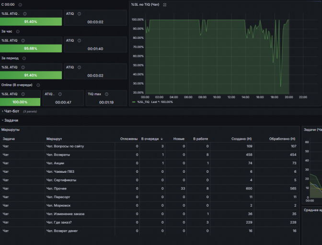
Task: Select the Чат. Возвраты table row
Action: click(149, 155)
